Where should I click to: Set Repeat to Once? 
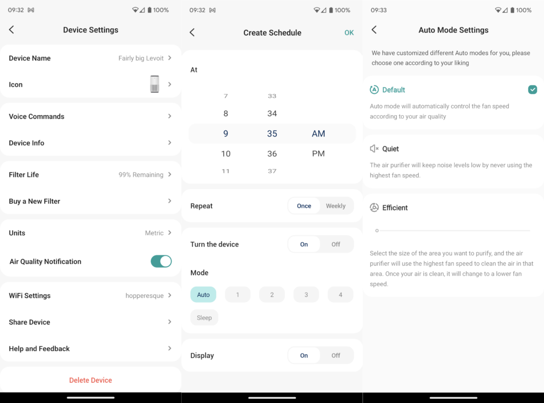coord(304,206)
